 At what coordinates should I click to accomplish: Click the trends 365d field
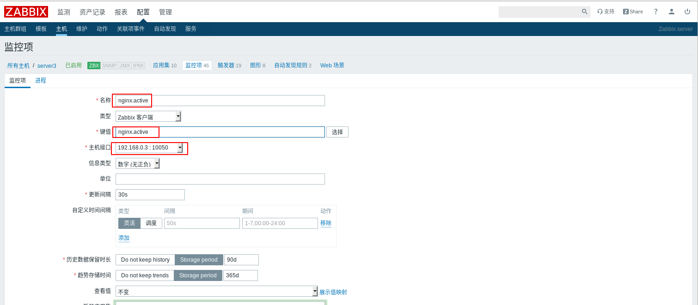coord(240,275)
